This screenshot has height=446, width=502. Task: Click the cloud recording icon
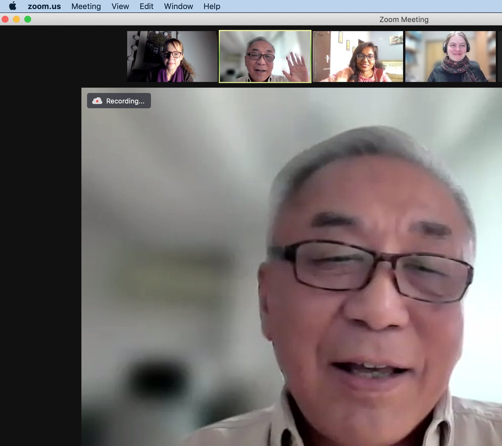click(x=97, y=101)
